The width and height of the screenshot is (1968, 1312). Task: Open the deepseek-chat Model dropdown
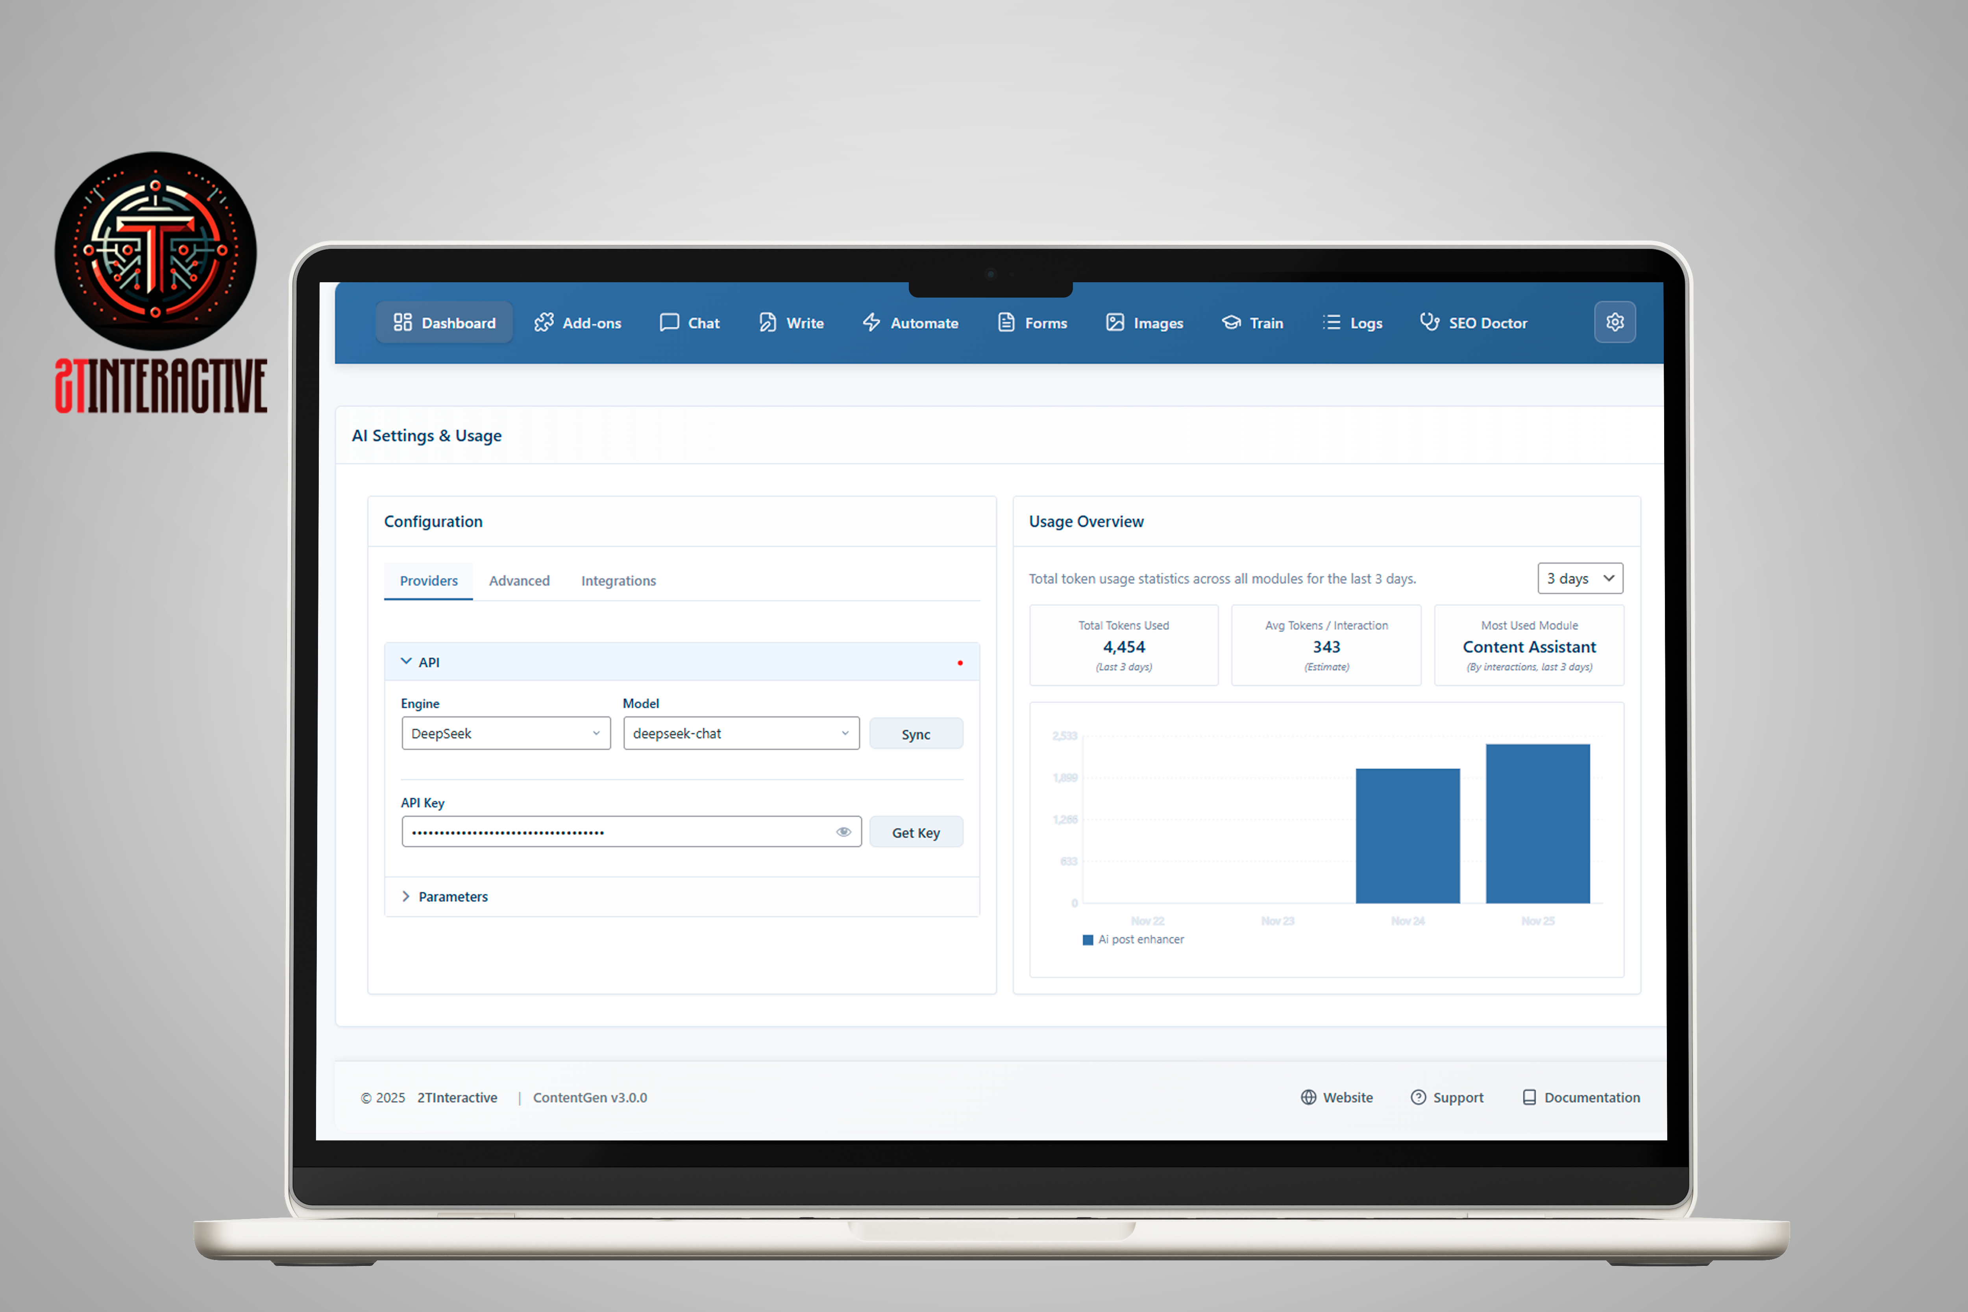point(740,733)
